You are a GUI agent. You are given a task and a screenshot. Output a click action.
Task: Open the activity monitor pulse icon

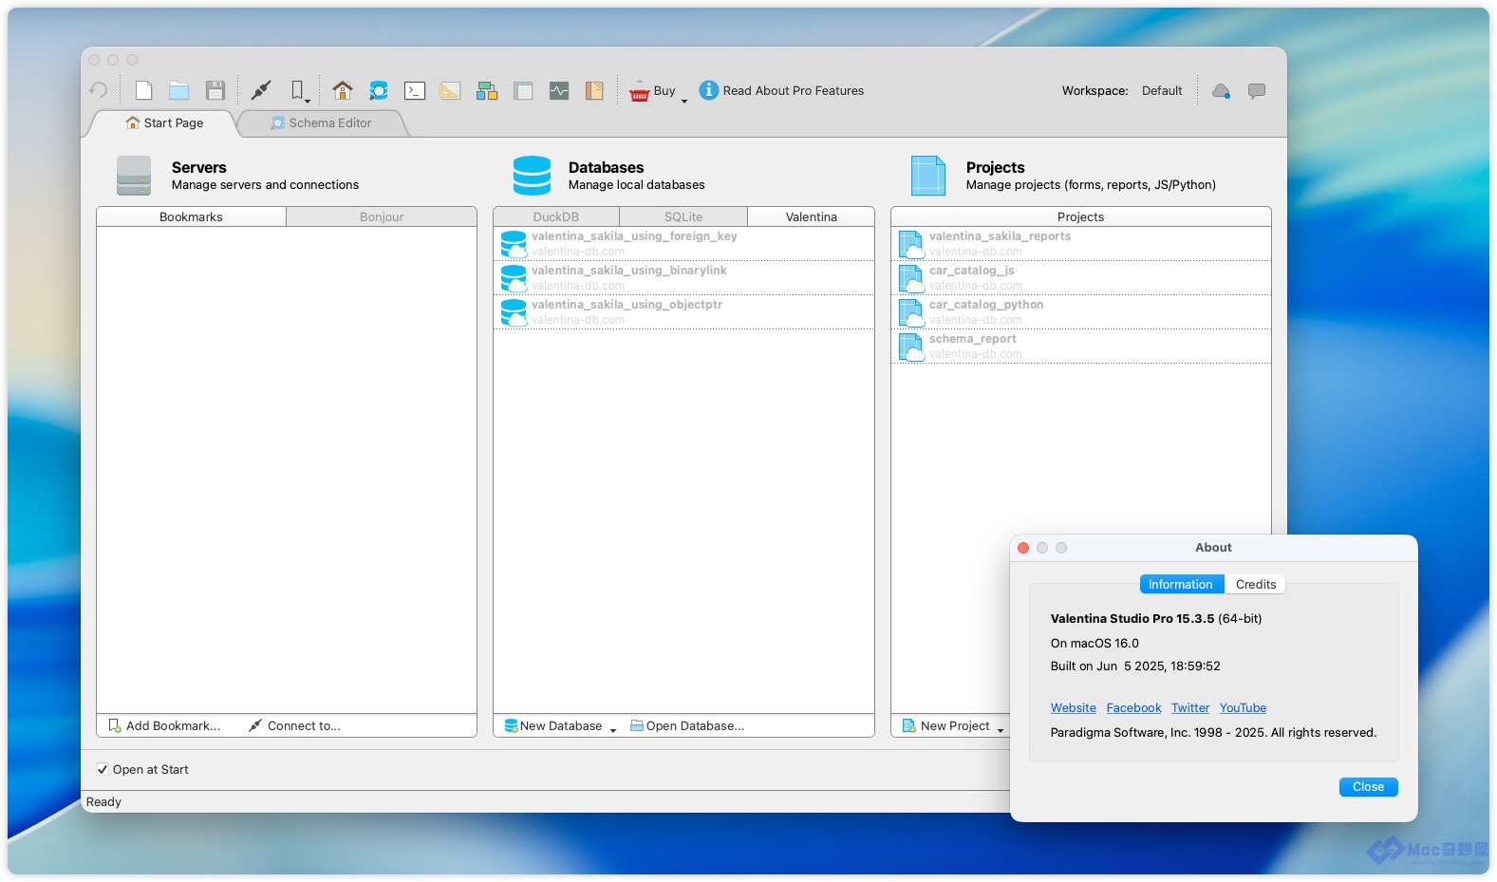[559, 90]
